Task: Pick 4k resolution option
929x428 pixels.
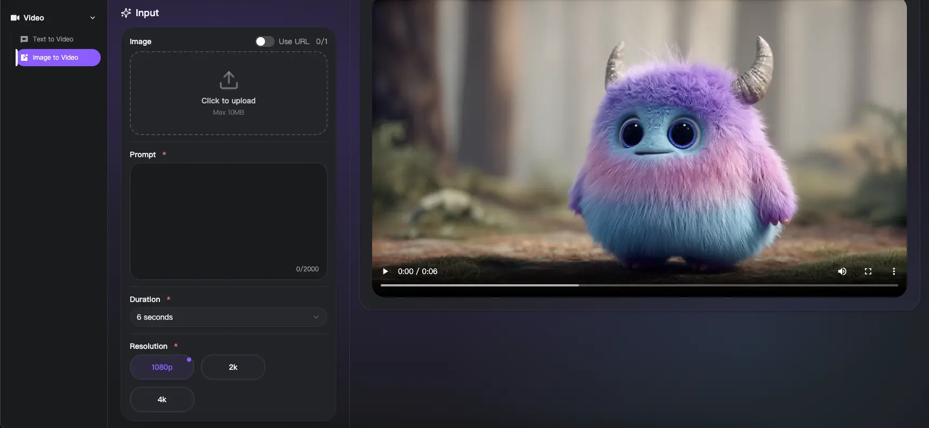Action: point(162,399)
